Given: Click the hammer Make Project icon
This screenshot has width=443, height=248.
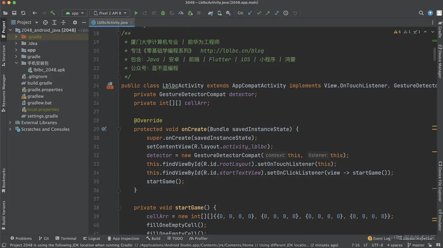Looking at the screenshot, I should (53, 13).
